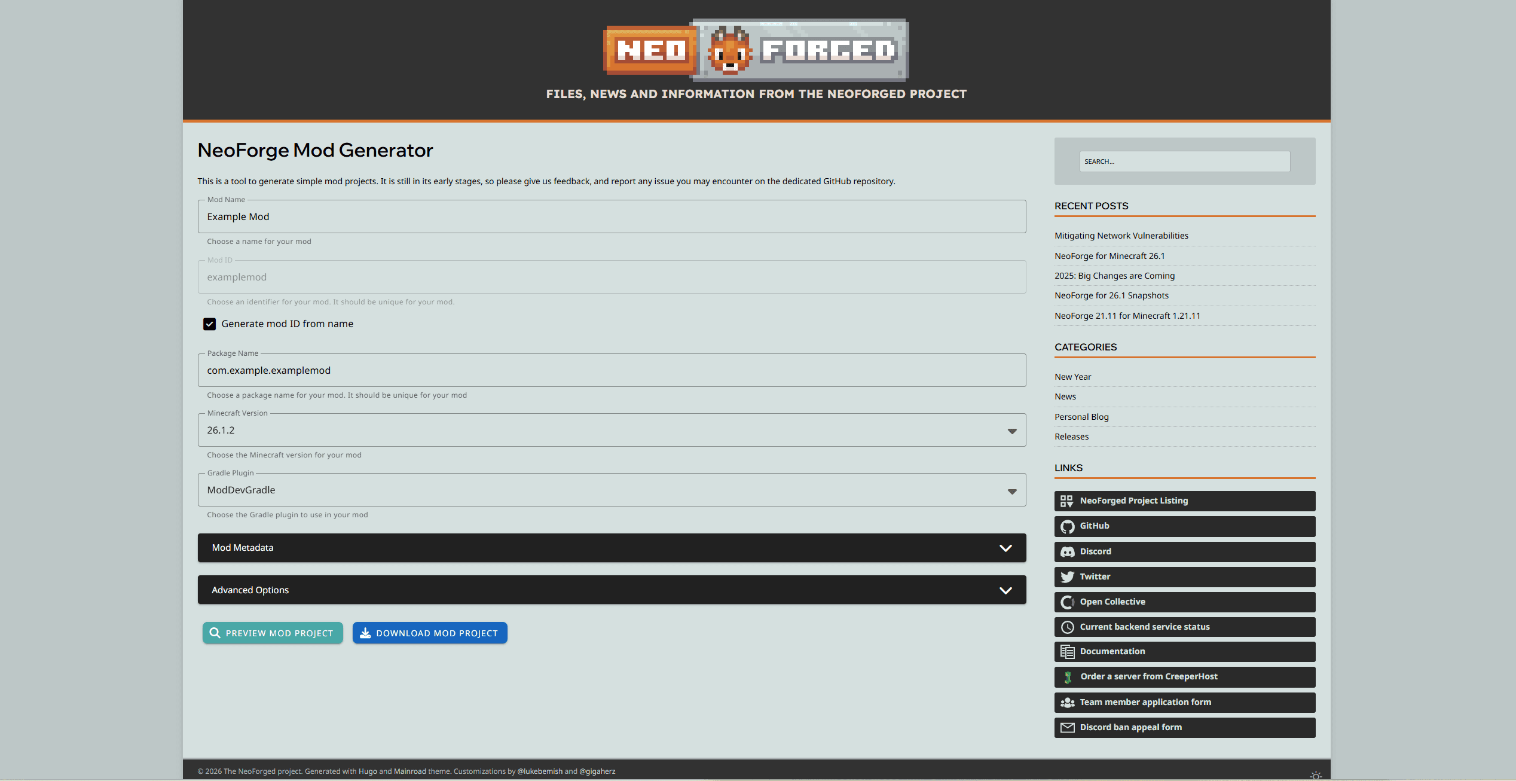This screenshot has width=1516, height=781.
Task: Open the GitHub sidebar link
Action: (1184, 526)
